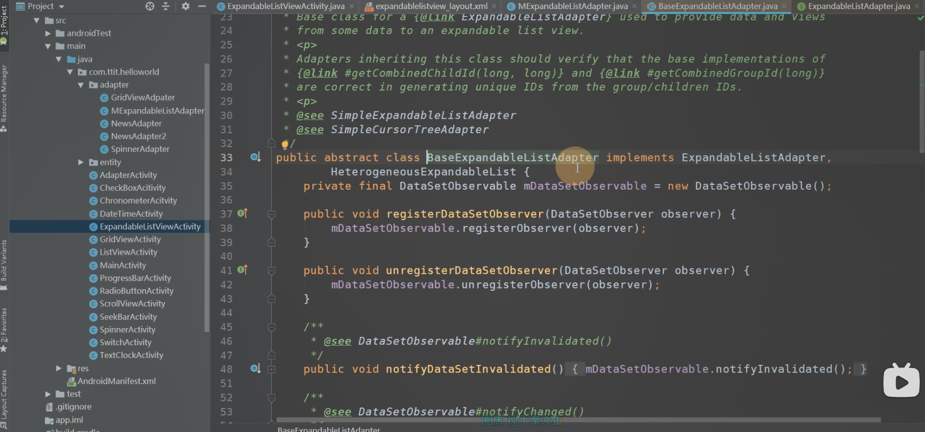
Task: Open AndroidManifest.xml
Action: click(x=111, y=381)
